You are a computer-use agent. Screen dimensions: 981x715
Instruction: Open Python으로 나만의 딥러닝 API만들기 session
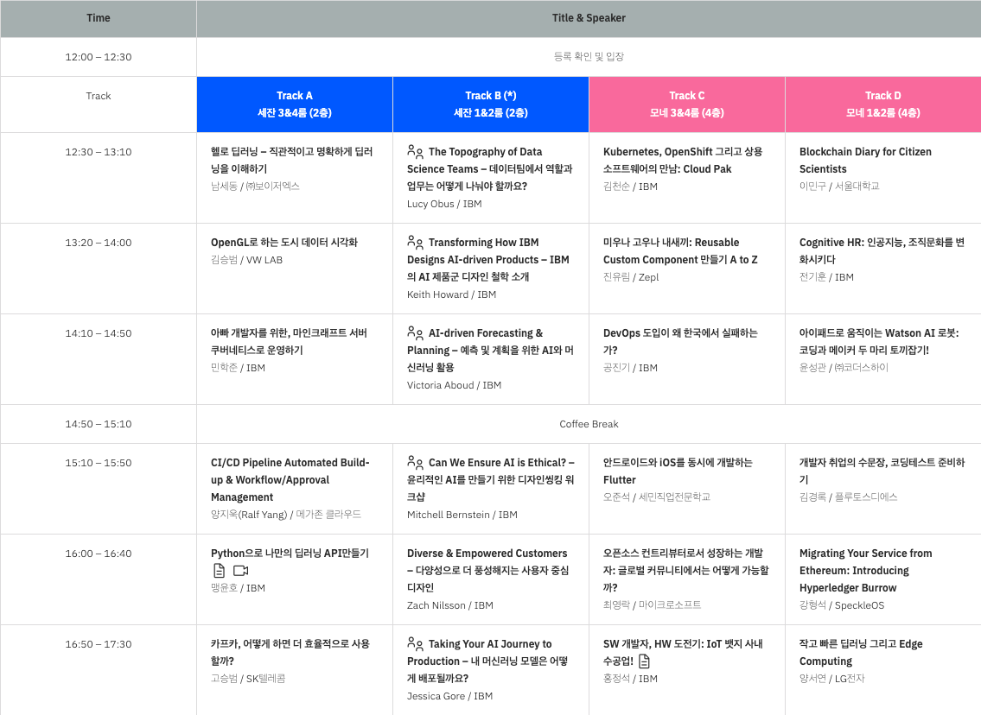(x=290, y=553)
